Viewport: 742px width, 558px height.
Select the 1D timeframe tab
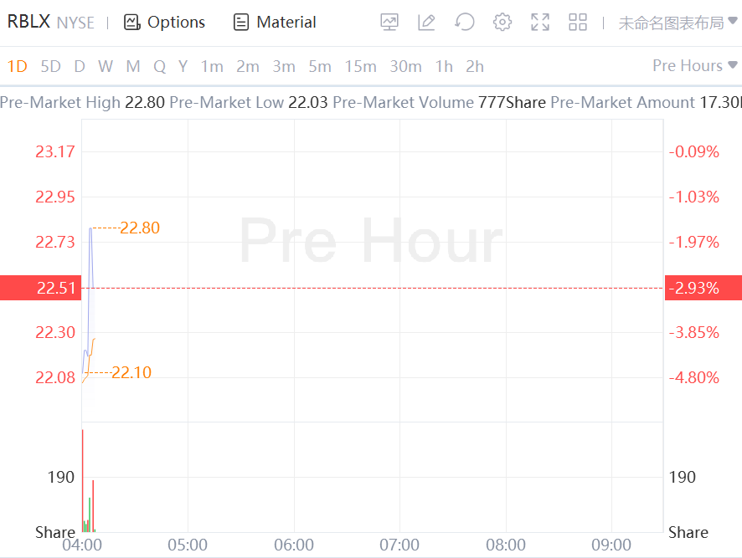pos(17,66)
